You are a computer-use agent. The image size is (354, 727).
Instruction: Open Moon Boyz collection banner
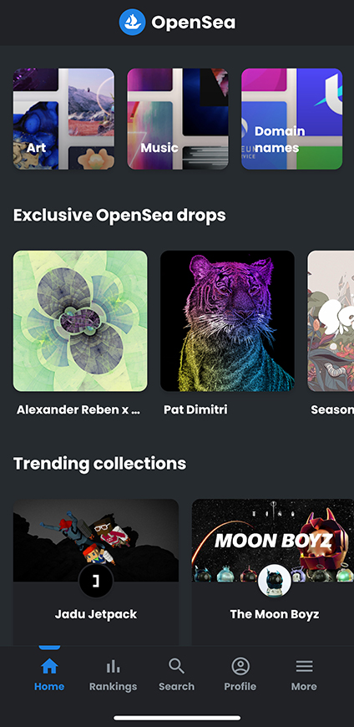[273, 541]
